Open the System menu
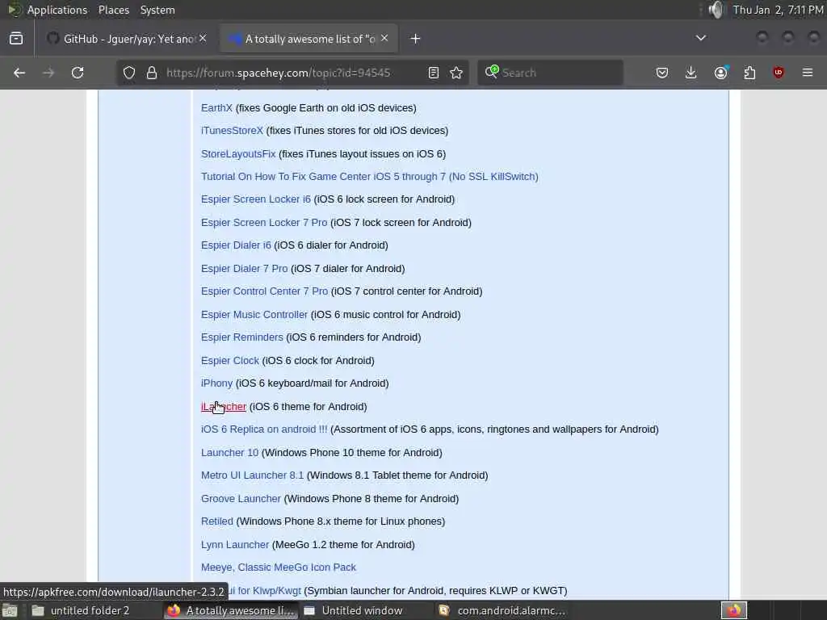The height and width of the screenshot is (620, 827). point(157,10)
